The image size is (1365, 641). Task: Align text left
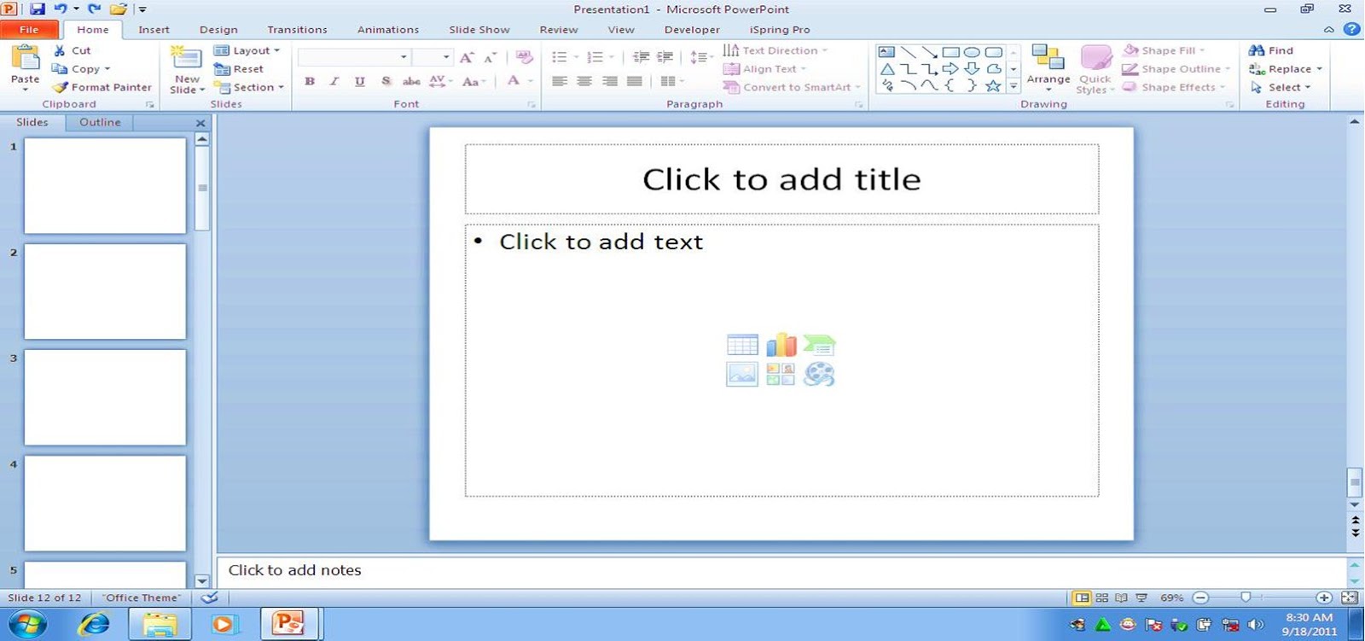560,81
